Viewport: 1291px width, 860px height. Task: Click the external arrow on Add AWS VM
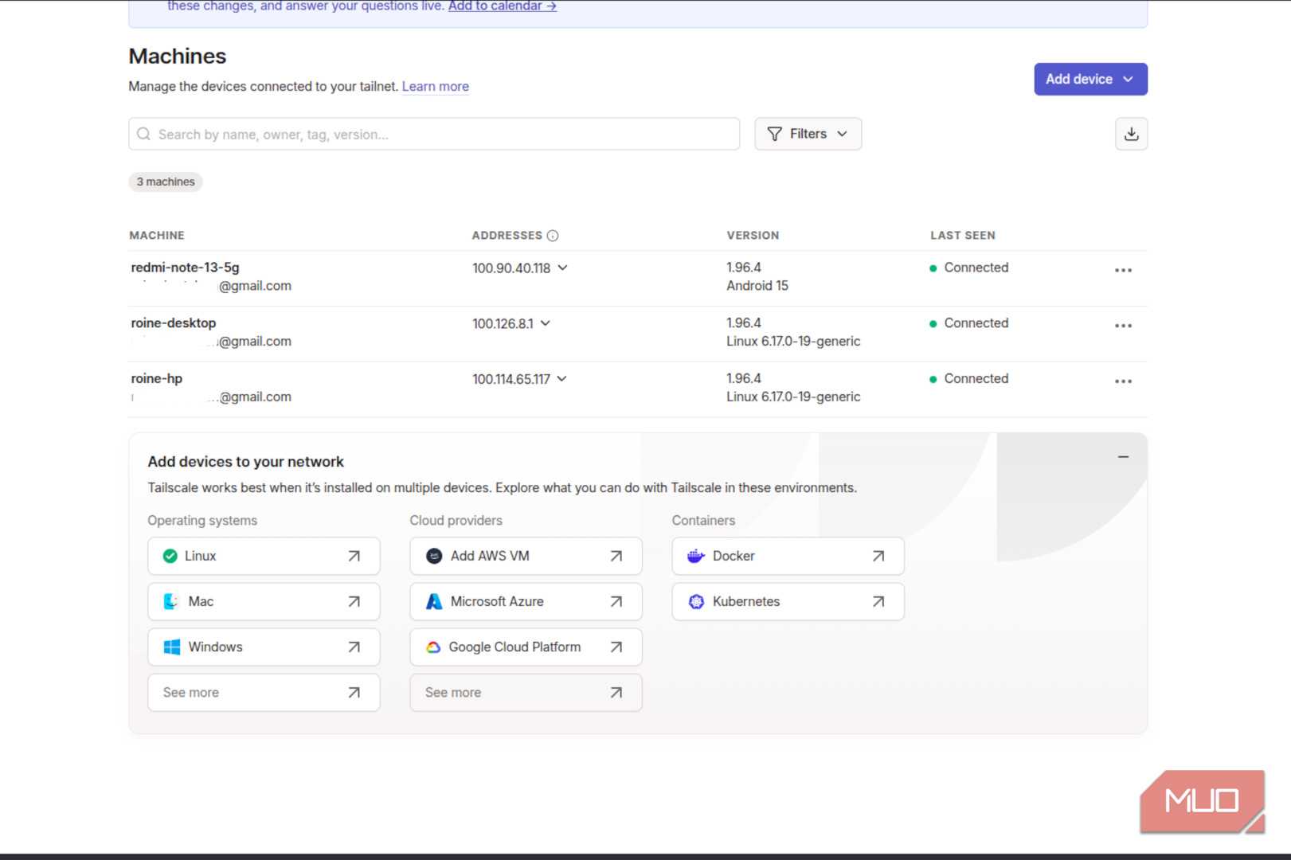coord(616,556)
